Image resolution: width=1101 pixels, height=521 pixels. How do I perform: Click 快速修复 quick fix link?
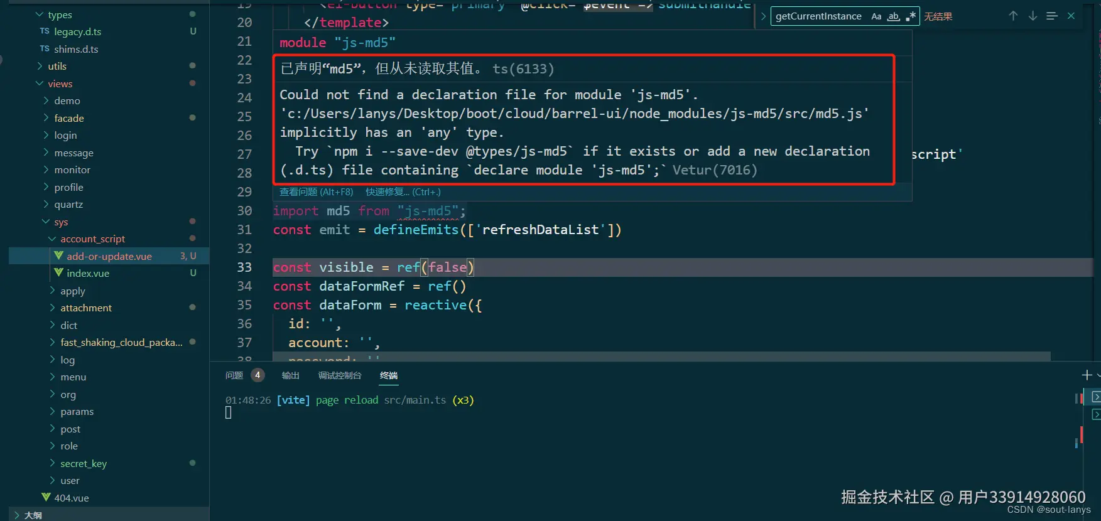[x=403, y=192]
